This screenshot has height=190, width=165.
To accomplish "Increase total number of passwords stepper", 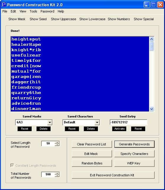I will 57,173.
